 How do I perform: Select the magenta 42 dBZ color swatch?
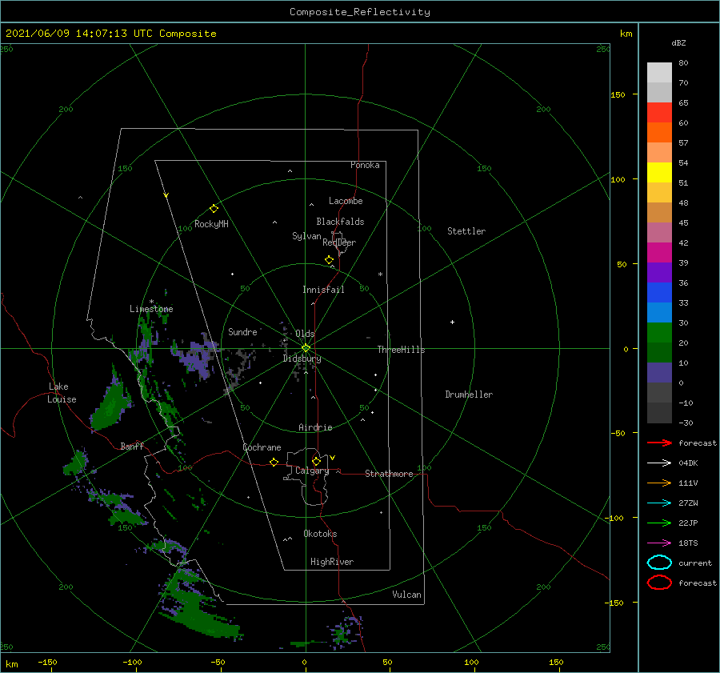point(659,252)
